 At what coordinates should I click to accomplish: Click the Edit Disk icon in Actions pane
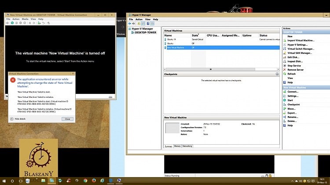[285, 57]
